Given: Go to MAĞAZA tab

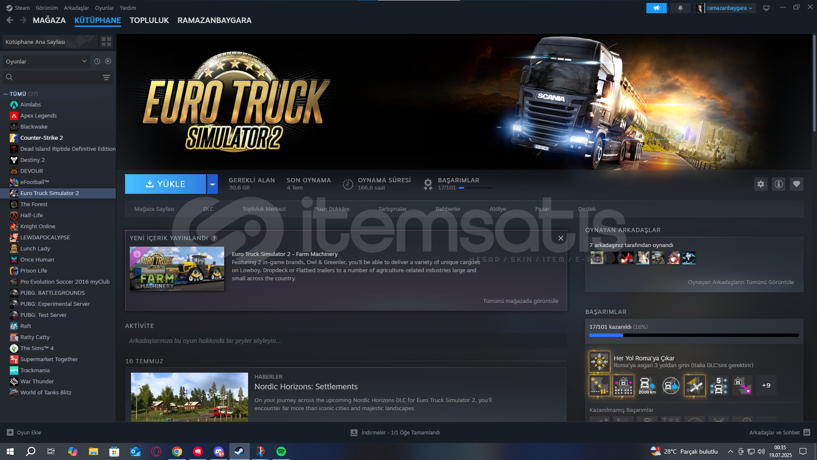Looking at the screenshot, I should click(49, 20).
